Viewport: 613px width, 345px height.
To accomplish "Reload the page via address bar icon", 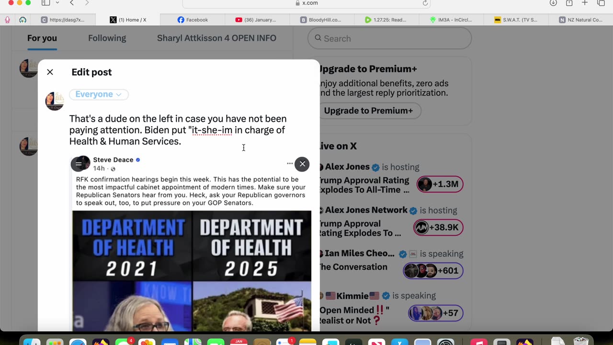I will point(425,3).
